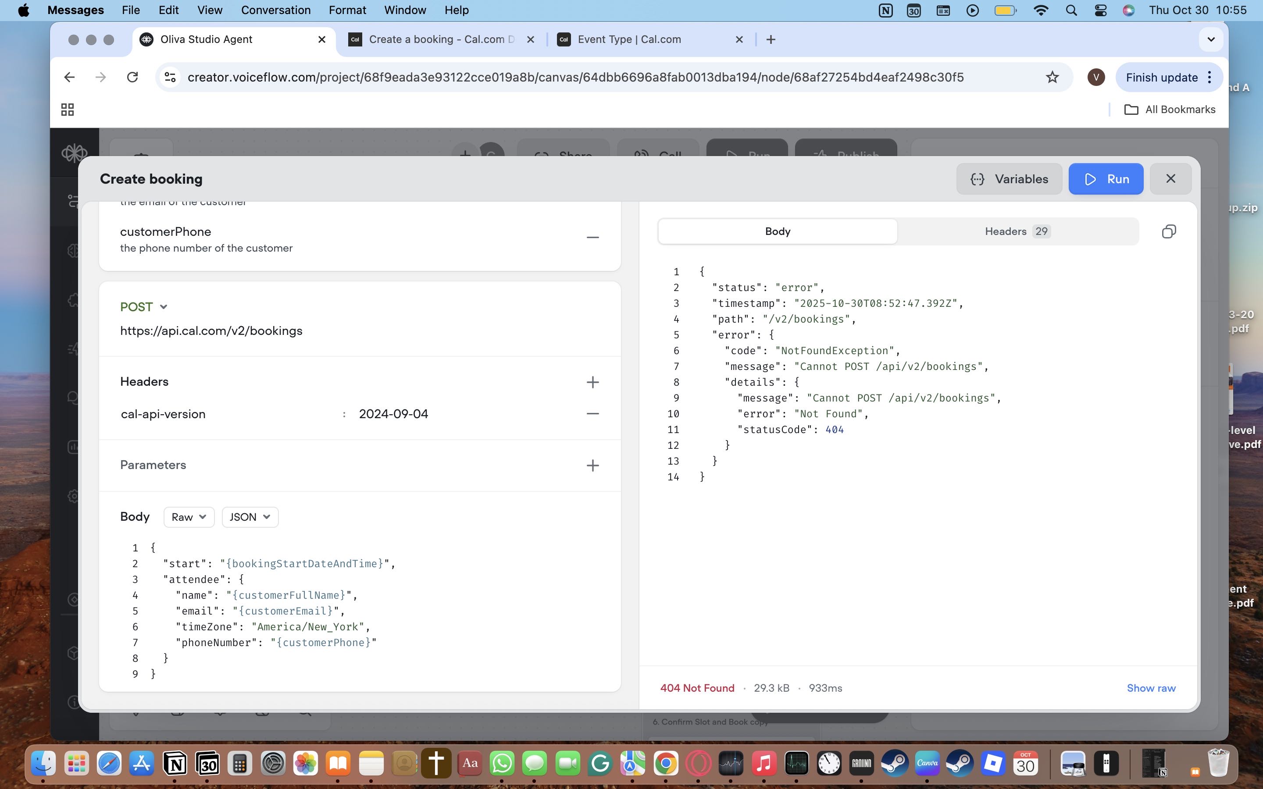Edit the API request URL field
Screen dimensions: 1263x789
[x=211, y=331]
